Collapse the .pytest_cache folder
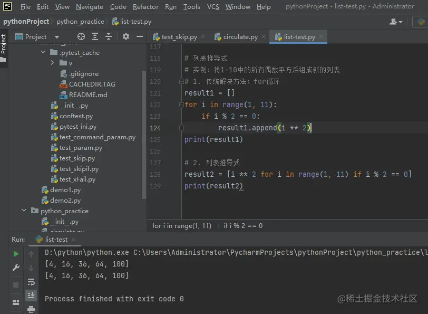Screen dimensions: 428x314 pos(43,52)
